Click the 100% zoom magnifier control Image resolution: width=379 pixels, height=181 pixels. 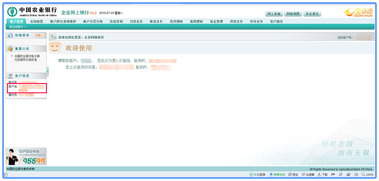pos(367,175)
